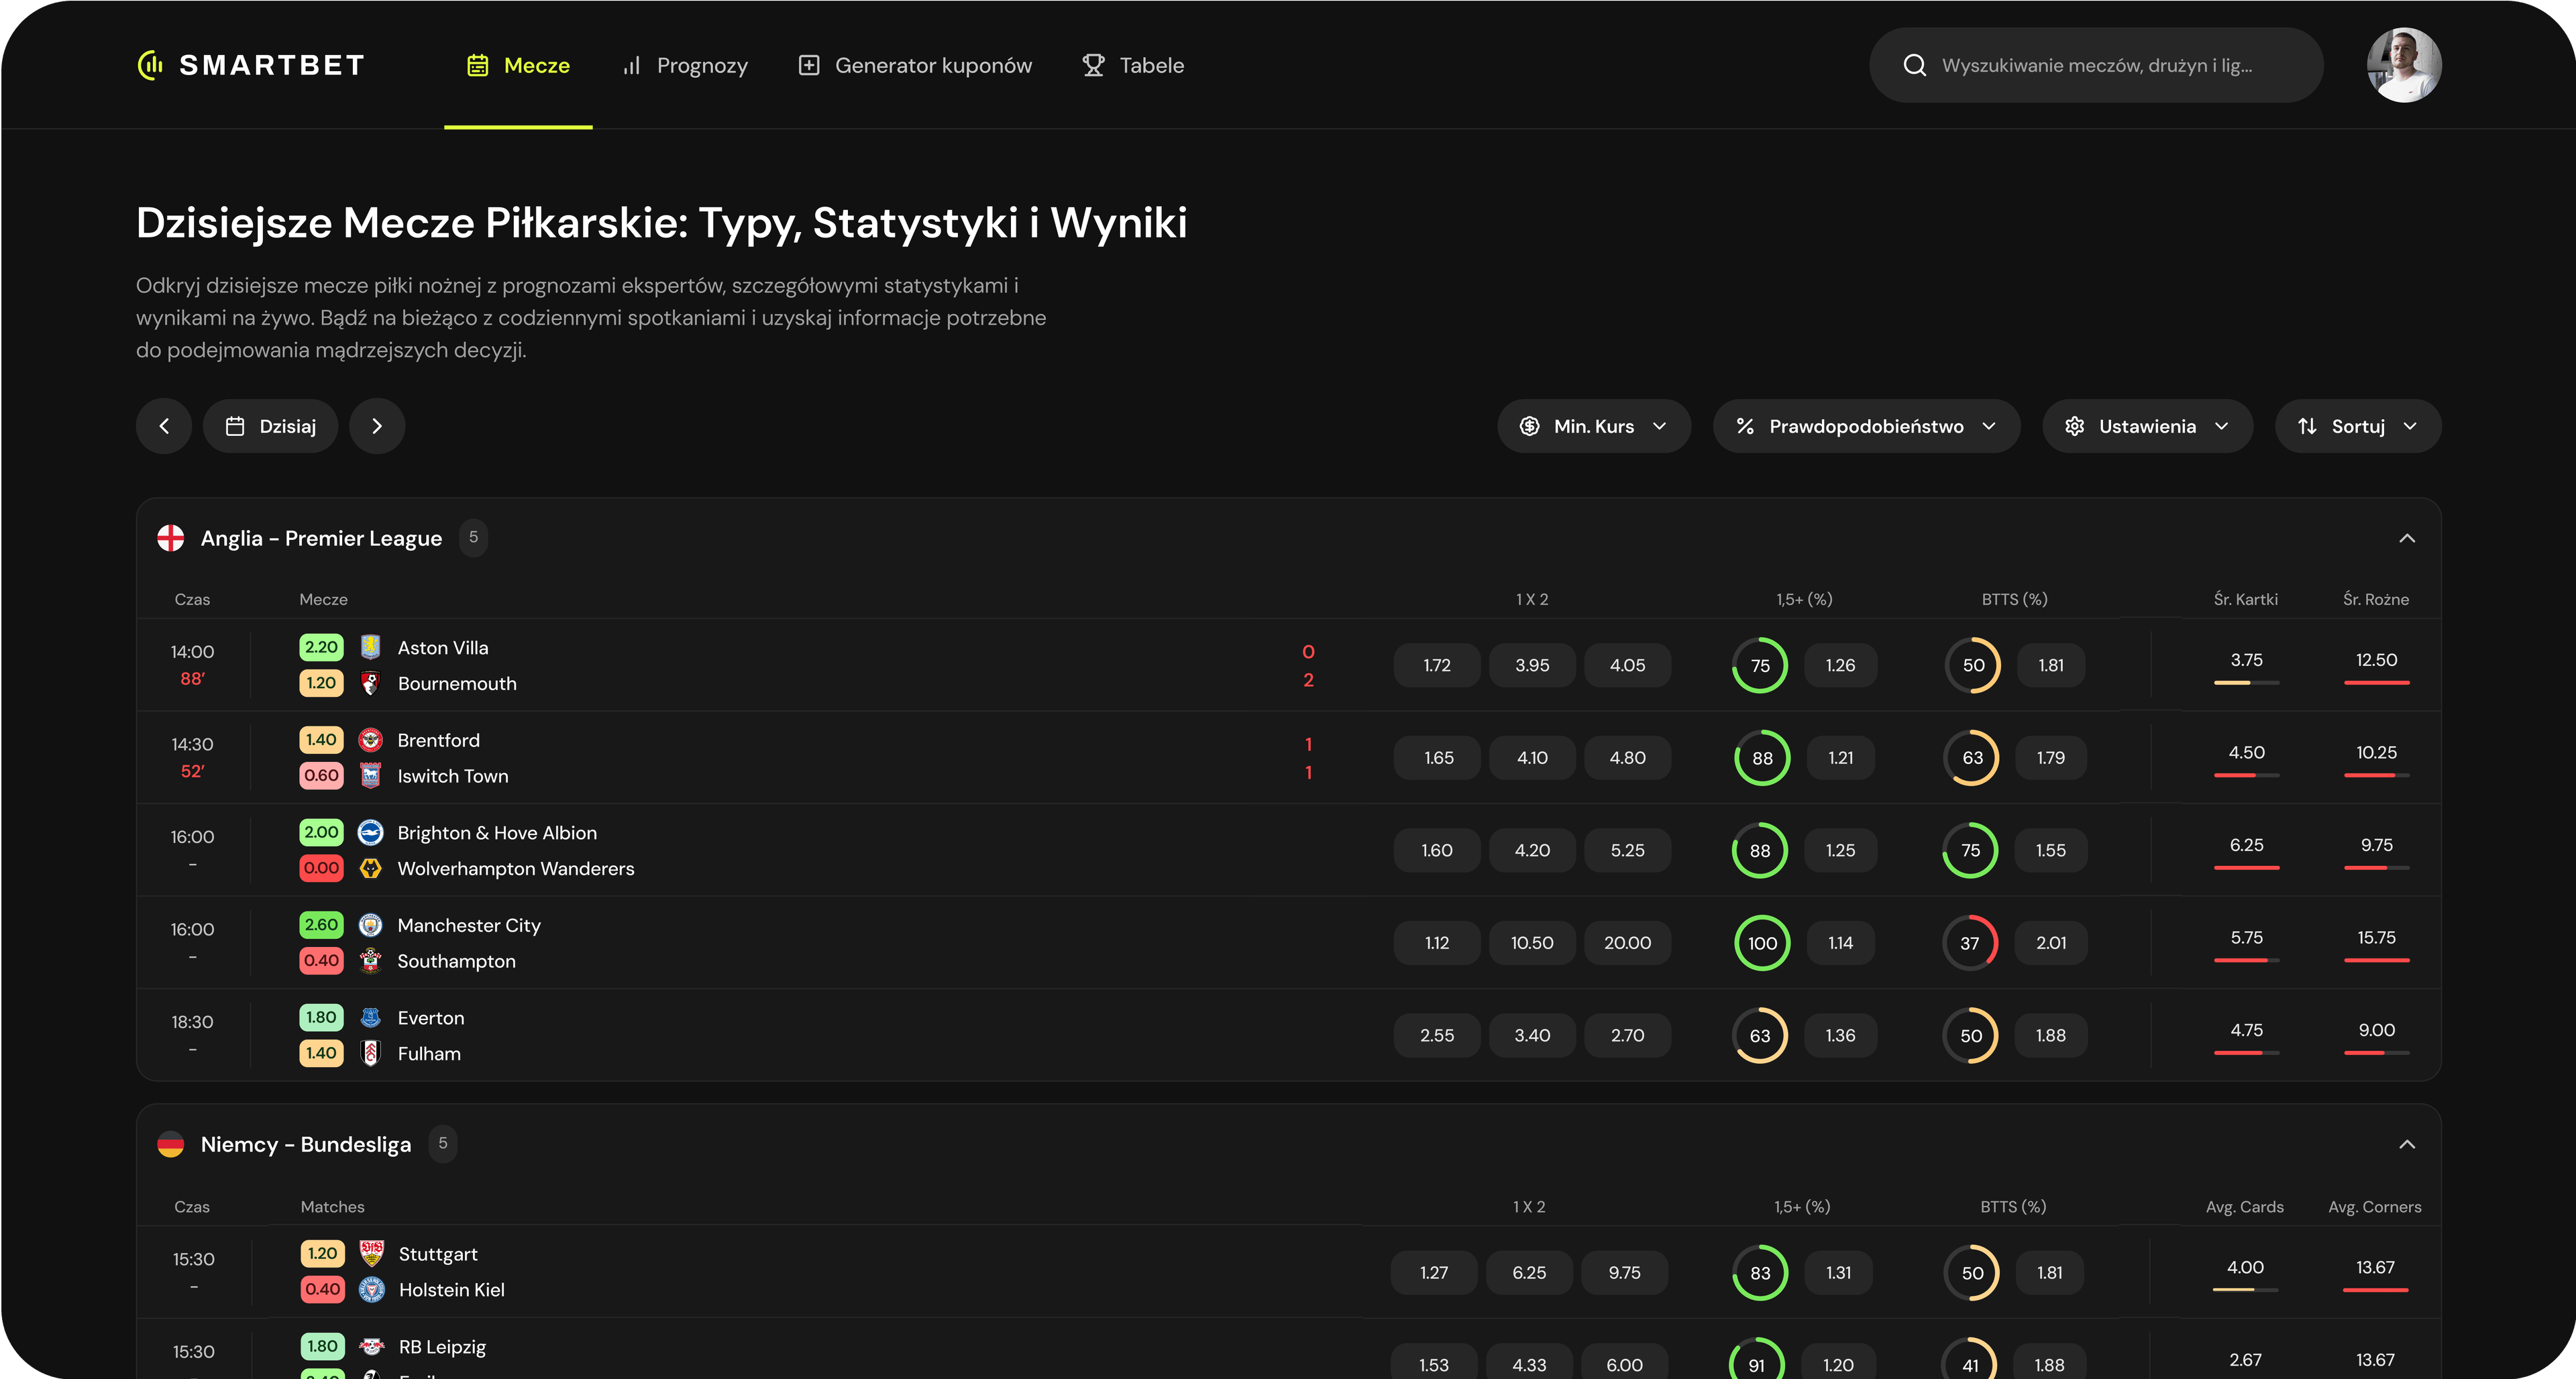Click the Holstein Kiel club crest
The image size is (2576, 1379).
pos(371,1290)
